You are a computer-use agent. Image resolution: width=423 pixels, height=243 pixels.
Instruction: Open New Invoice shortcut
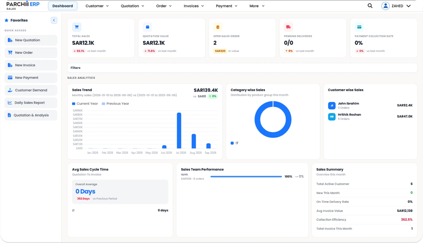[x=31, y=65]
